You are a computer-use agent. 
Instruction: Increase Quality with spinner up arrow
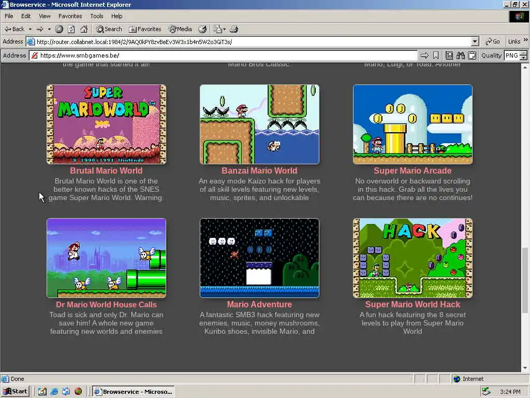coord(524,53)
